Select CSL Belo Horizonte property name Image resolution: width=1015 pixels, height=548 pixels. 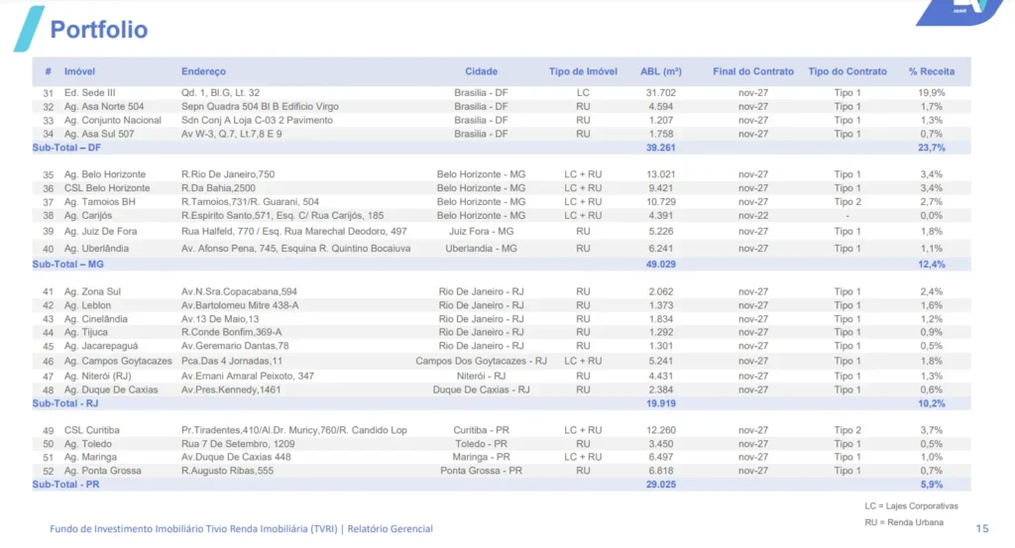click(x=107, y=188)
